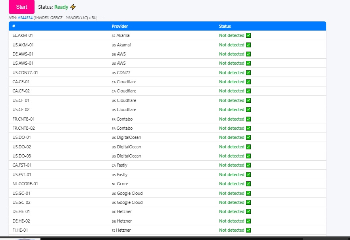Click the green checkmark in US.CF-01 row

(x=248, y=100)
